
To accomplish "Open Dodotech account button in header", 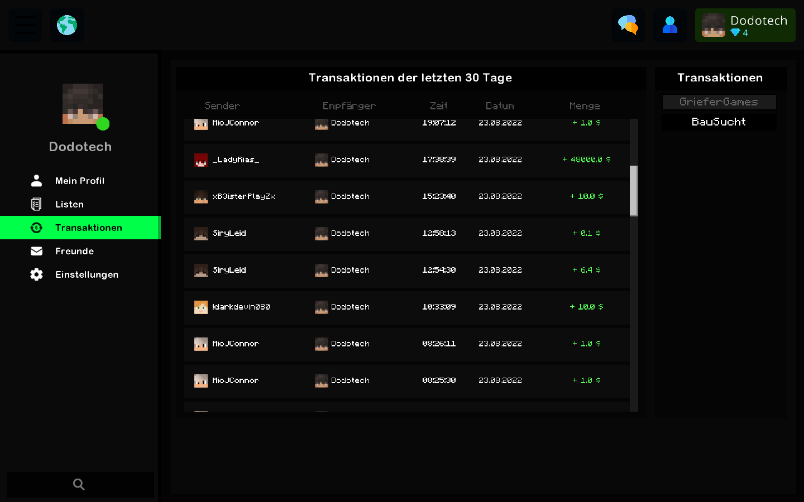I will (745, 25).
